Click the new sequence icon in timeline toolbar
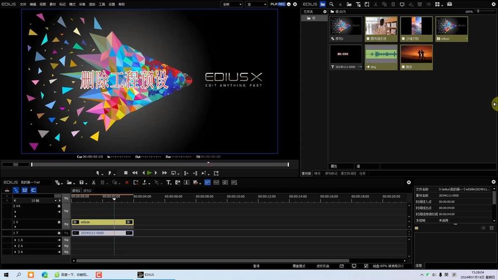Image resolution: width=498 pixels, height=280 pixels. (57, 183)
